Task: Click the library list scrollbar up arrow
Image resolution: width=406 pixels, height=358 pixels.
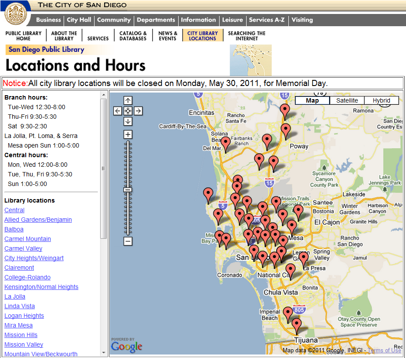Action: 104,95
